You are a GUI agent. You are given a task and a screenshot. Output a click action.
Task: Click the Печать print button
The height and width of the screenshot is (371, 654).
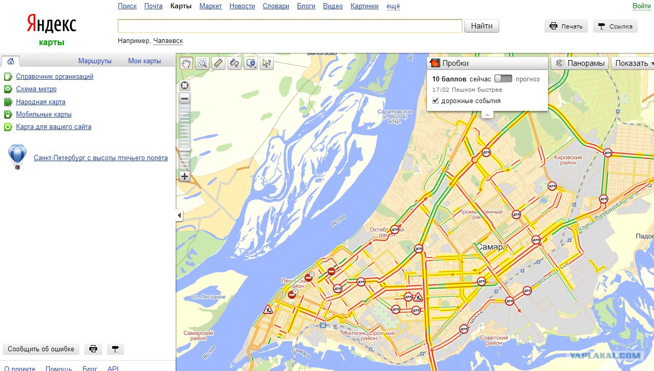[566, 26]
